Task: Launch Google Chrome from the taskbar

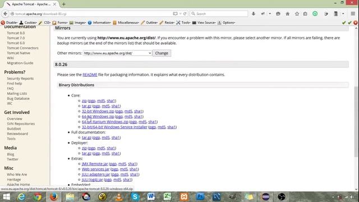Action: [38, 197]
